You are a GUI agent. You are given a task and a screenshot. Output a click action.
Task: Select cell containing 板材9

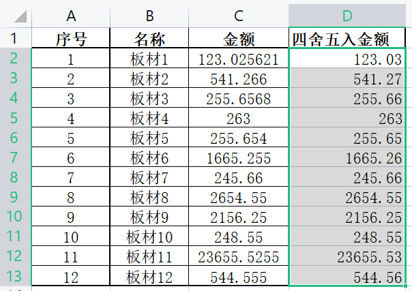pyautogui.click(x=149, y=217)
